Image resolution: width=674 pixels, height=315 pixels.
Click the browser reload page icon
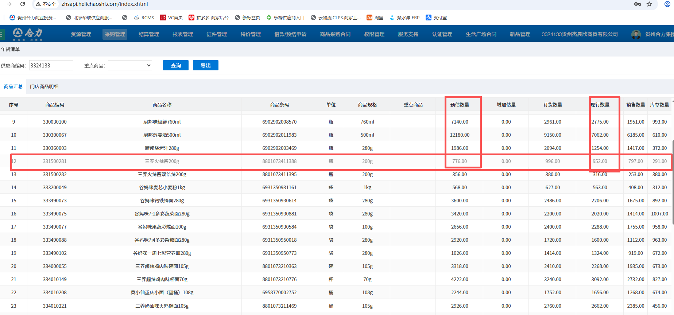[23, 4]
